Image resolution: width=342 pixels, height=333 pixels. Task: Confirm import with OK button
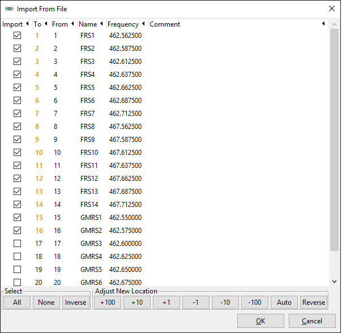click(x=260, y=321)
